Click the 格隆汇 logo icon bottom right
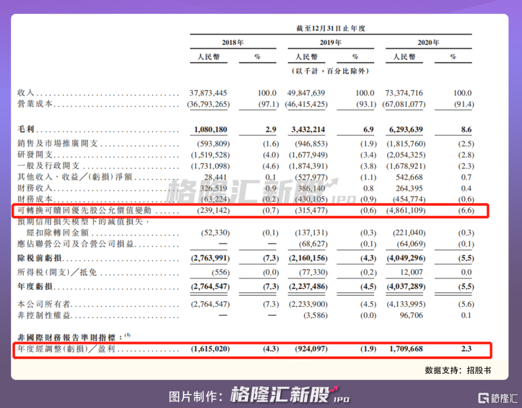Viewport: 522px width, 408px height. click(498, 398)
